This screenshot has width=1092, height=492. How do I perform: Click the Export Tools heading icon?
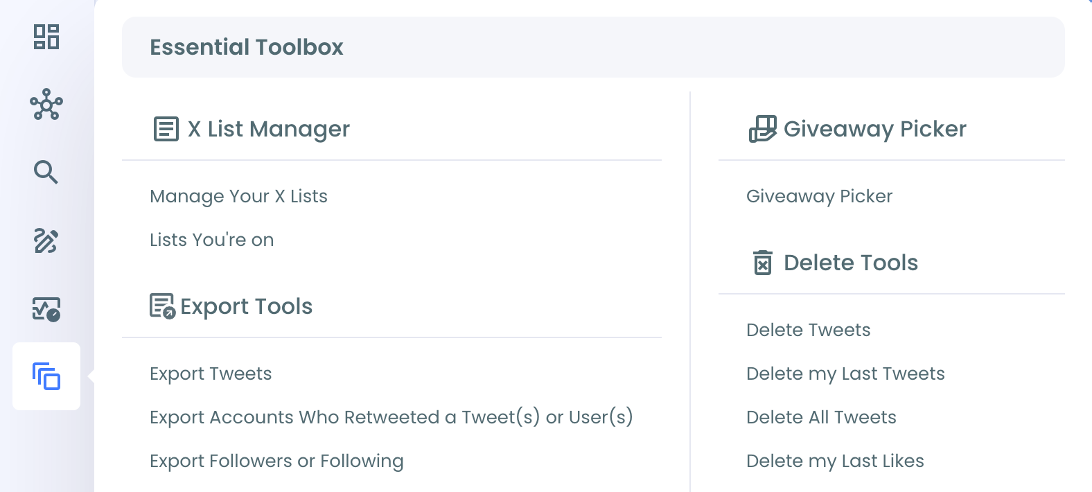163,306
